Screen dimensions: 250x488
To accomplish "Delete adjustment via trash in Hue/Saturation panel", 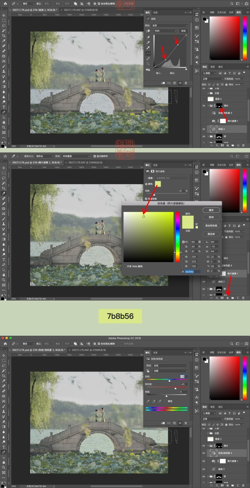I will click(185, 423).
